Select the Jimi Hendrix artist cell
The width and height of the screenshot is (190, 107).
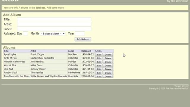tap(37, 62)
